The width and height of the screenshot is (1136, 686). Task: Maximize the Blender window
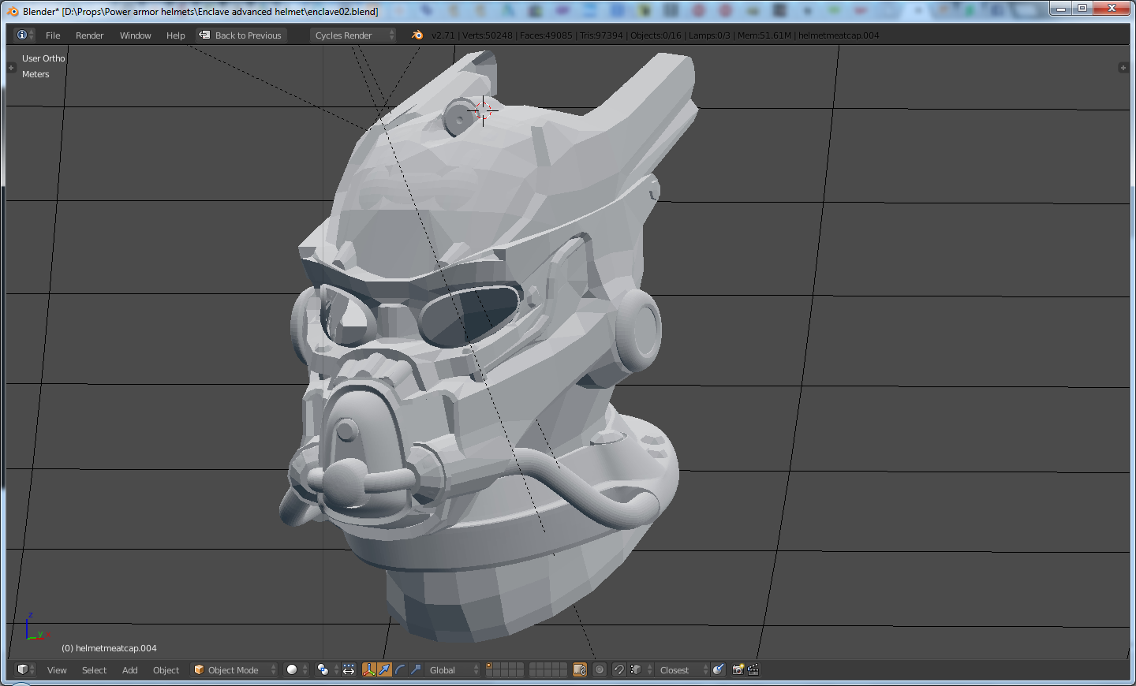click(1082, 8)
